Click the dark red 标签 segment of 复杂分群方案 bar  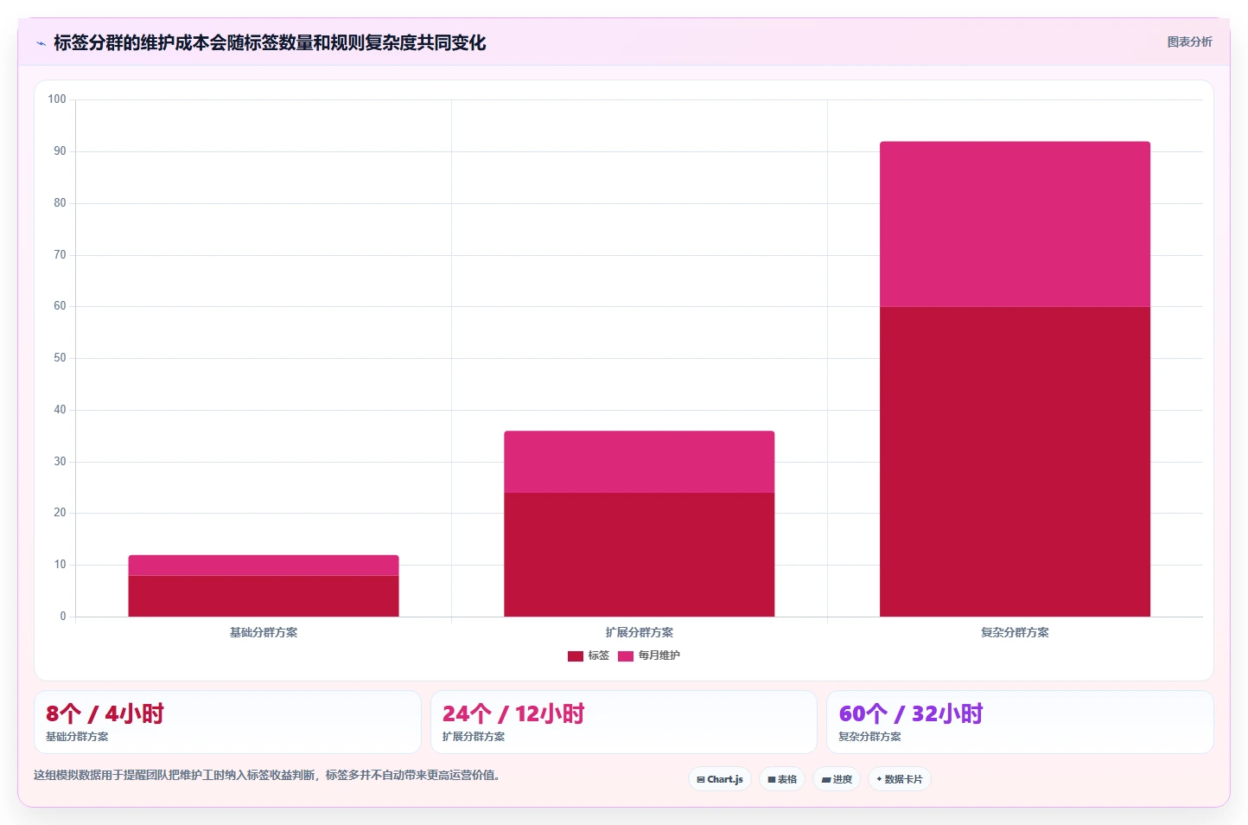pos(1015,462)
